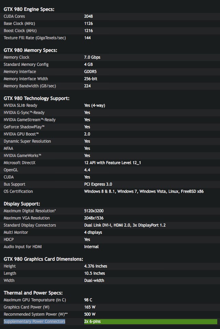Click the GTX 980 Memory Specs heading
This screenshot has height=329, width=220.
click(30, 50)
